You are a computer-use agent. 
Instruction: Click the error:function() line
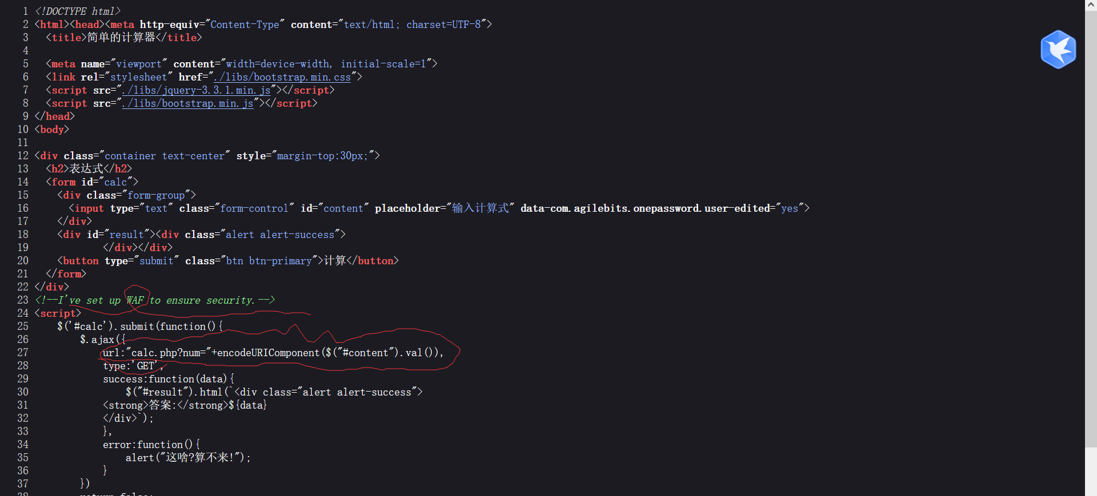coord(151,445)
